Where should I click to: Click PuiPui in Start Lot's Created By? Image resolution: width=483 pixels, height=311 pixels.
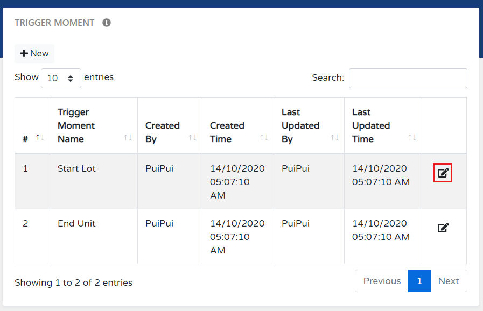click(x=159, y=168)
